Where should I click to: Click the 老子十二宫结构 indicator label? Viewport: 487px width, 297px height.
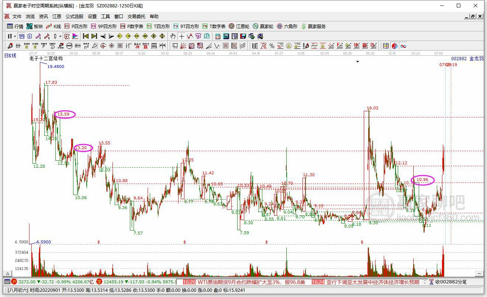46,58
